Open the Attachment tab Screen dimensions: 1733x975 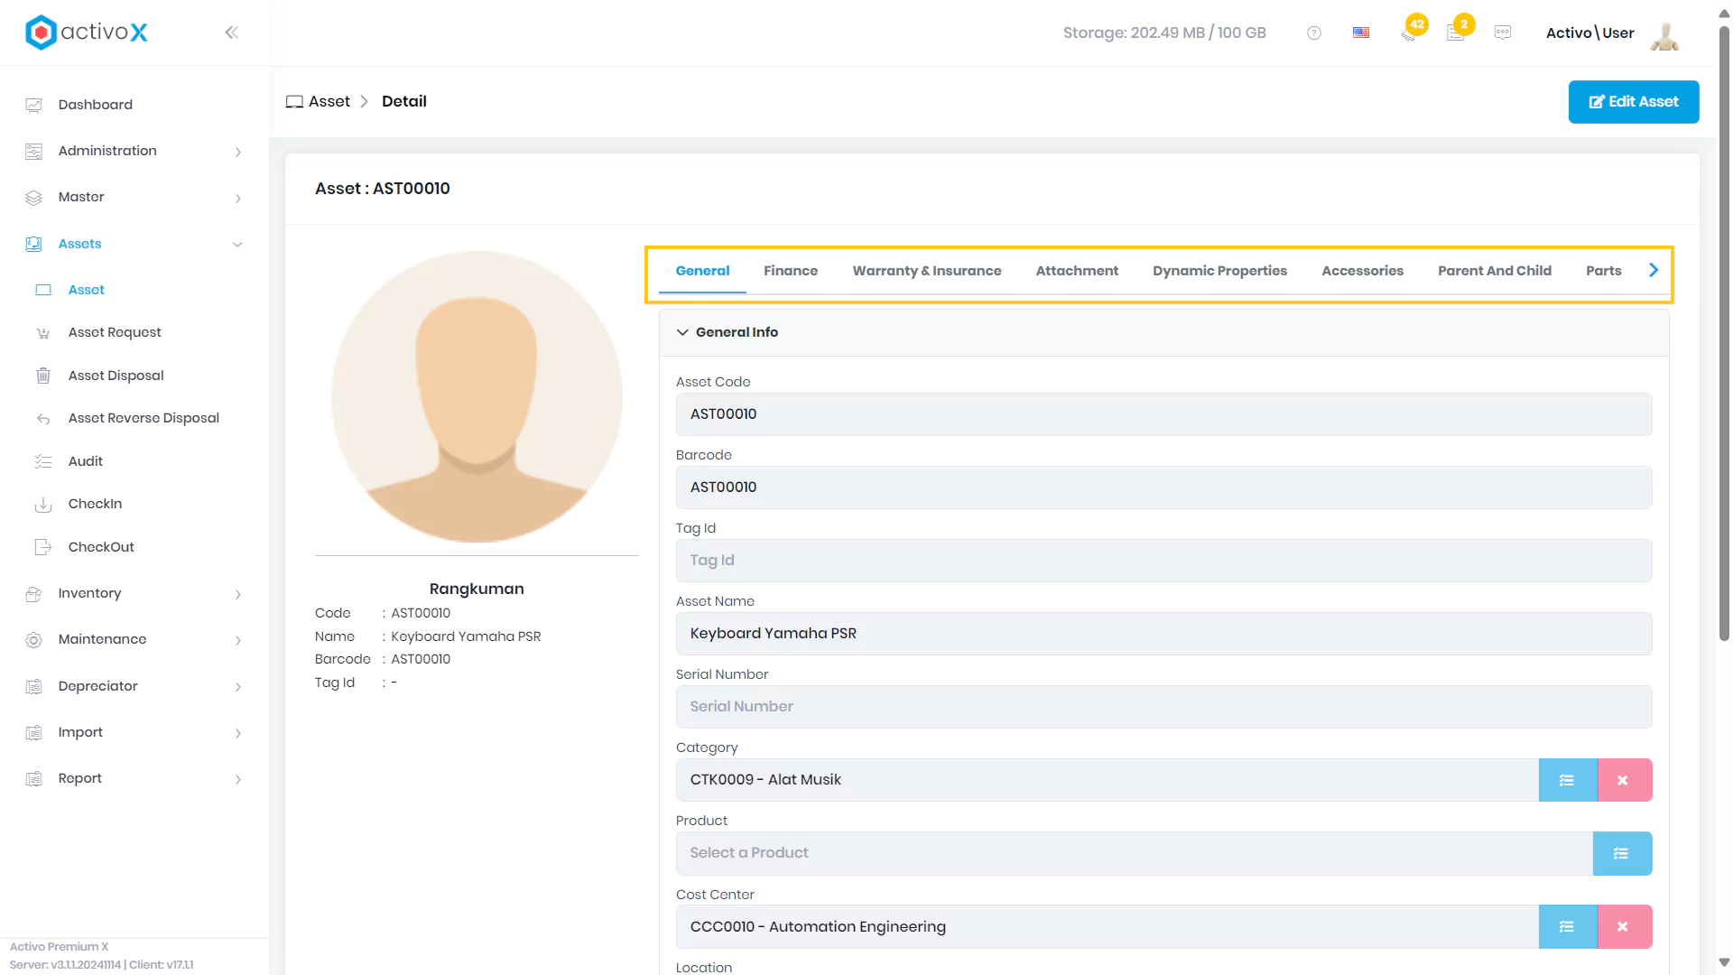(x=1077, y=271)
